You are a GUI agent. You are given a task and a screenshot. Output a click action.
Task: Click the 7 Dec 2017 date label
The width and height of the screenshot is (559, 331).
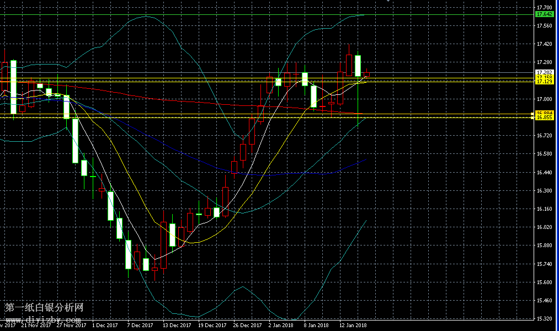coord(140,325)
